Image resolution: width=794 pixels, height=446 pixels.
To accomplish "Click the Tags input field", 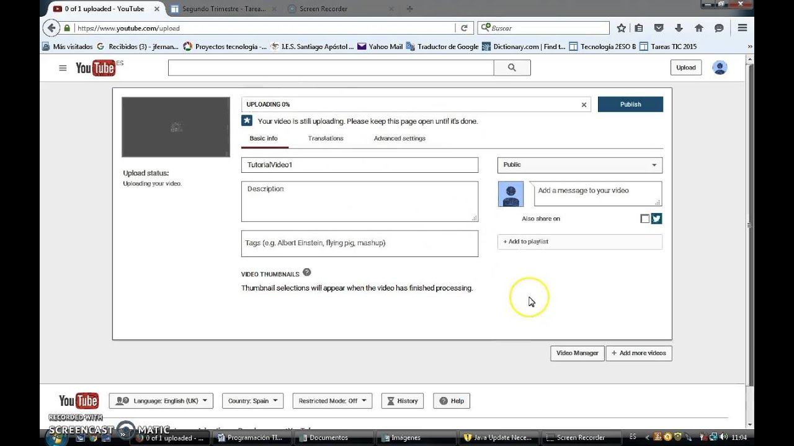I will pos(360,243).
